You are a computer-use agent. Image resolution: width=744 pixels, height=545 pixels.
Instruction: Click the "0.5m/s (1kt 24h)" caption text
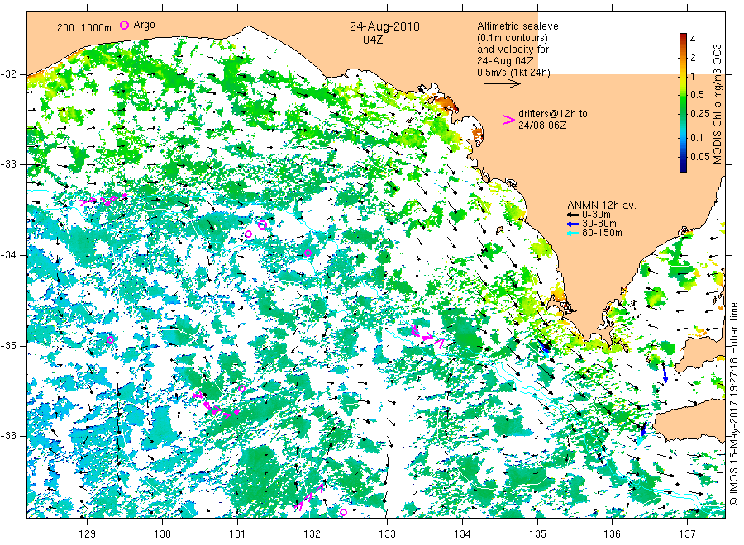[513, 73]
